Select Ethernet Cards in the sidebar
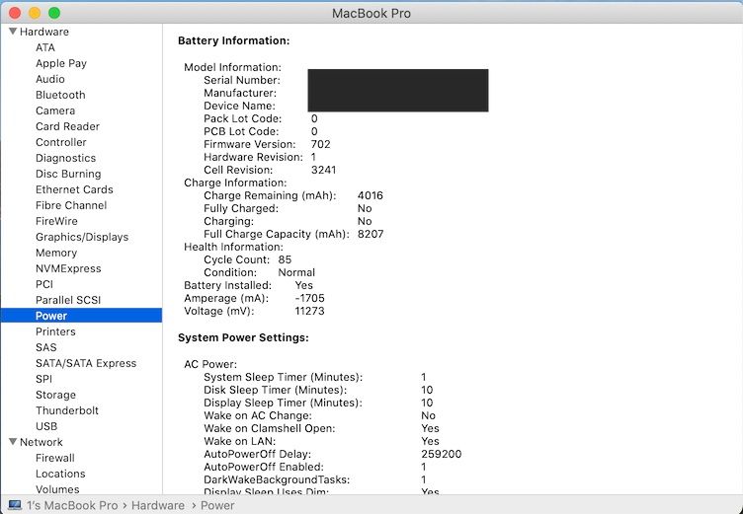This screenshot has width=743, height=514. pyautogui.click(x=74, y=189)
